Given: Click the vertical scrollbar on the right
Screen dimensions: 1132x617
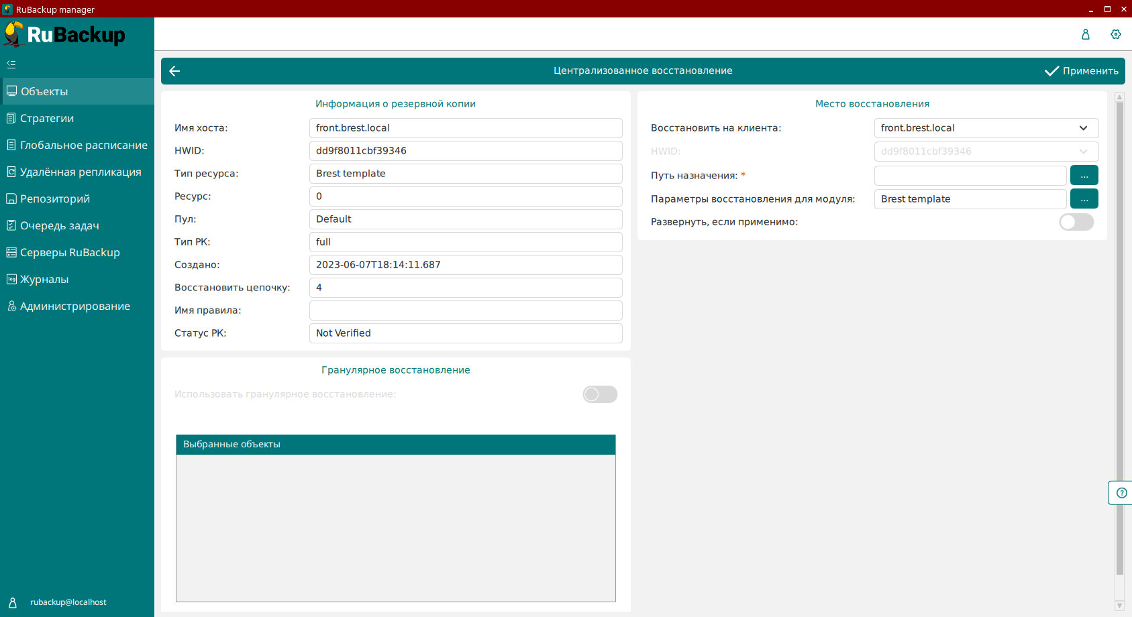Looking at the screenshot, I should pos(1119,335).
